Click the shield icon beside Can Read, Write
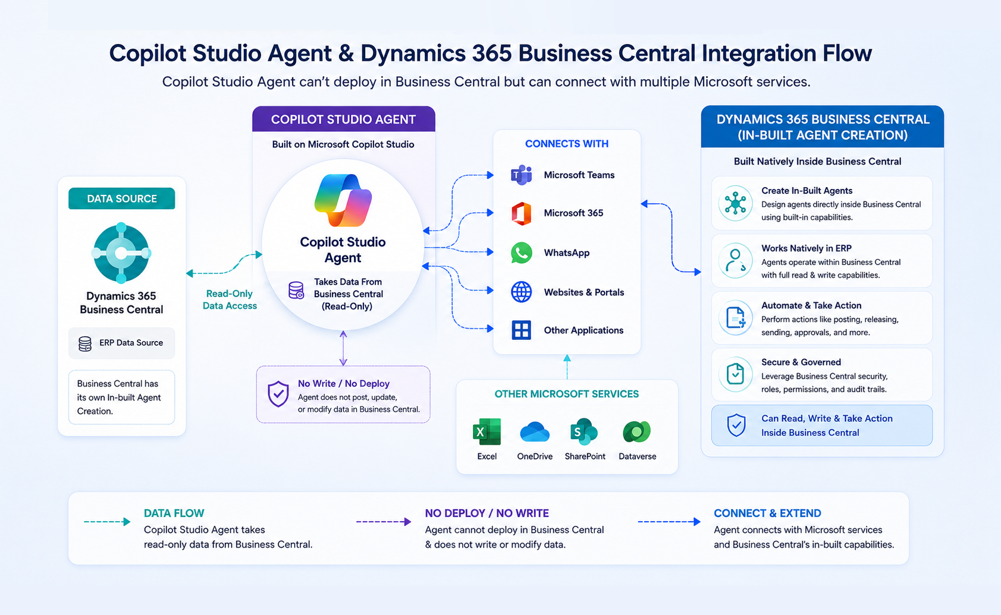 [736, 425]
